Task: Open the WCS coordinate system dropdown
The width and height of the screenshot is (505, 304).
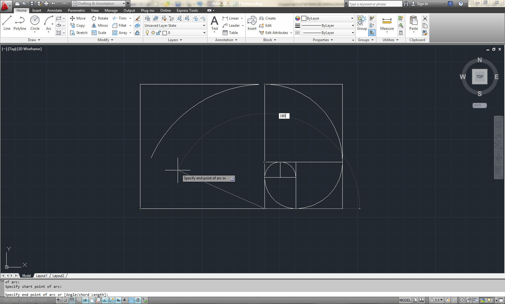Action: pyautogui.click(x=479, y=105)
